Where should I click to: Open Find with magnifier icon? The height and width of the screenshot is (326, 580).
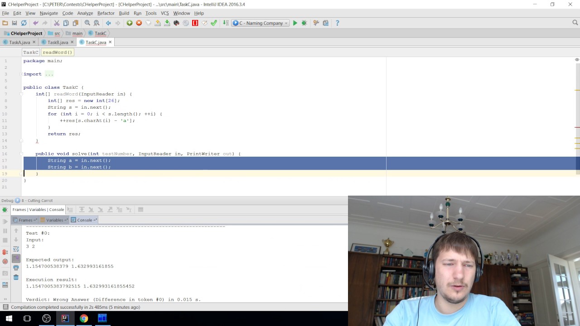87,23
